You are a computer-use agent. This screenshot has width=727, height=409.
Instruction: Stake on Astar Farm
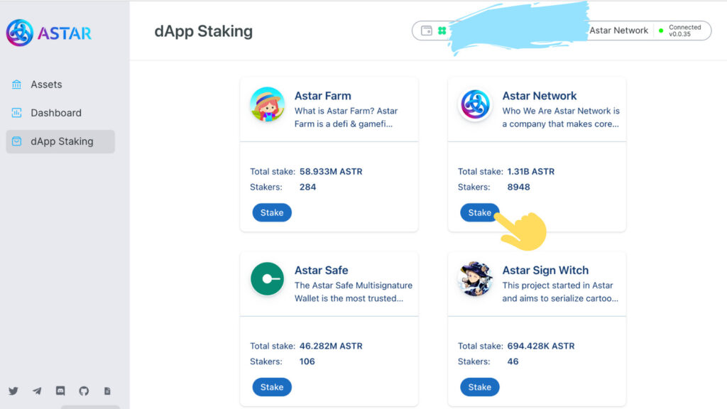(272, 212)
